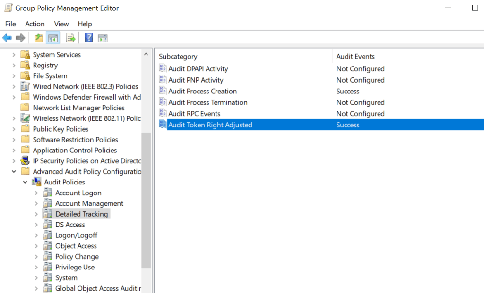The image size is (484, 293).
Task: Click the Audit Process Creation policy icon
Action: [x=163, y=92]
